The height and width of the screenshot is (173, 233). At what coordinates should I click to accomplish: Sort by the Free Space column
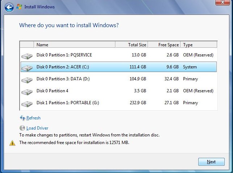164,45
